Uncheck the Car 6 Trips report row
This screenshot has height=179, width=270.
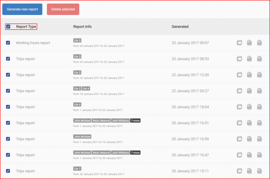(x=8, y=107)
